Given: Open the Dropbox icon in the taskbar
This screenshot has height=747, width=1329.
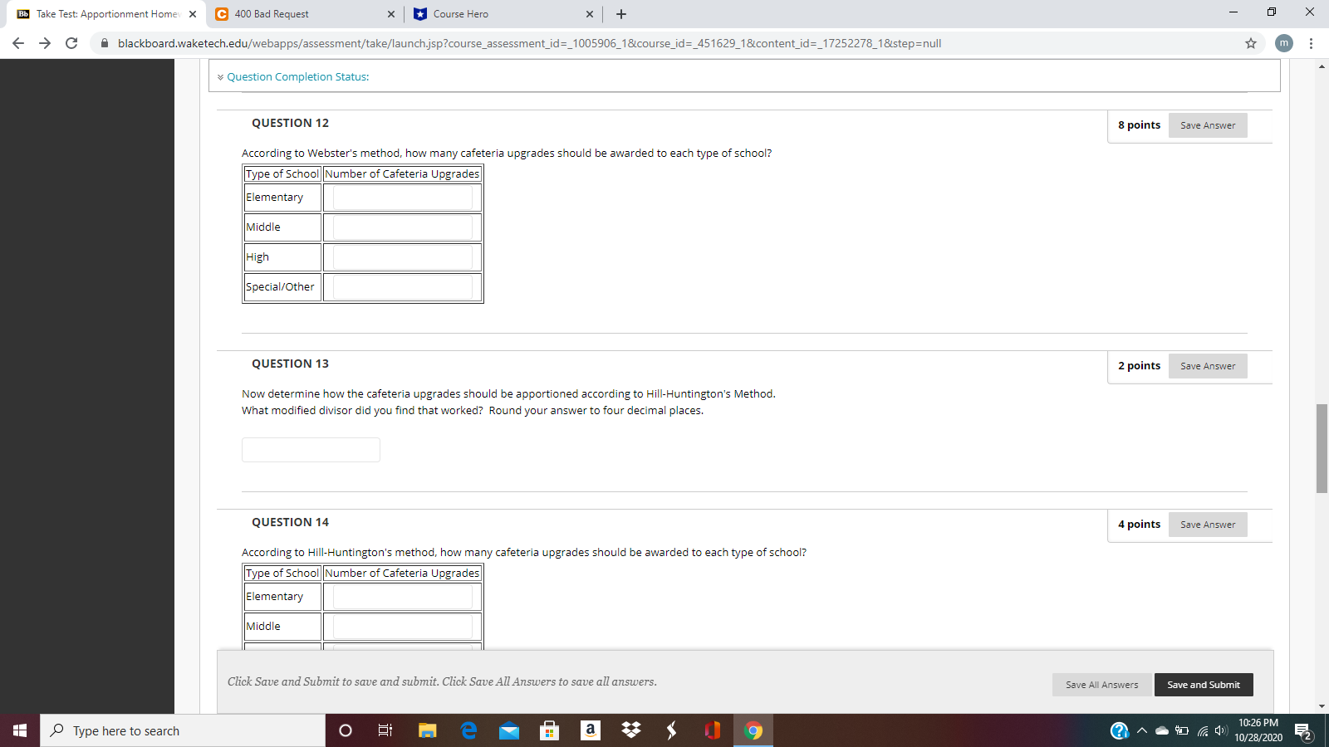Looking at the screenshot, I should tap(630, 730).
